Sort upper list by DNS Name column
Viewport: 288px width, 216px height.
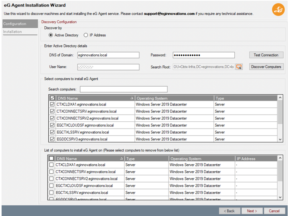95,98
